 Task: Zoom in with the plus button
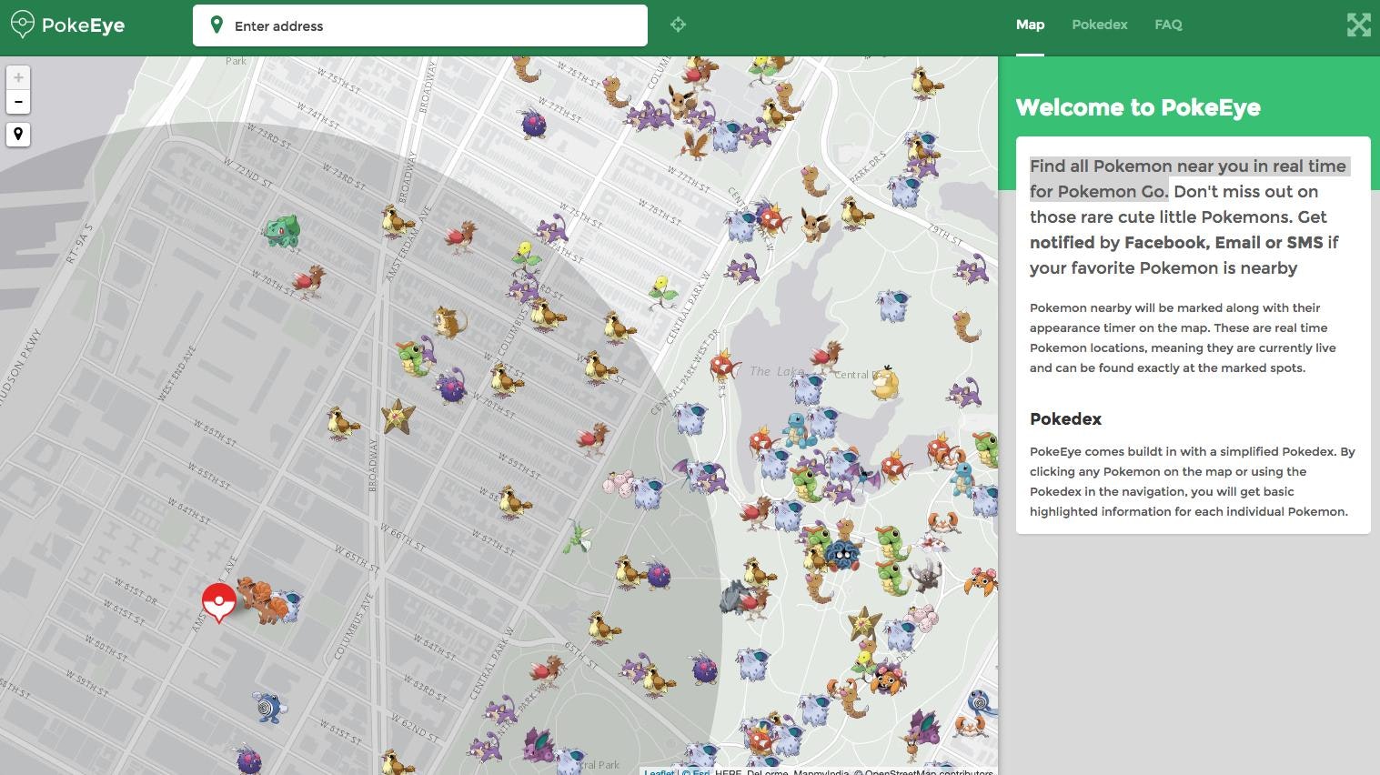tap(18, 77)
